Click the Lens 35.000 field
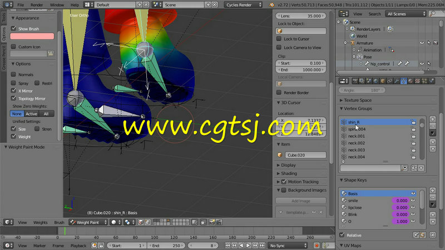This screenshot has height=250, width=445. [x=301, y=16]
